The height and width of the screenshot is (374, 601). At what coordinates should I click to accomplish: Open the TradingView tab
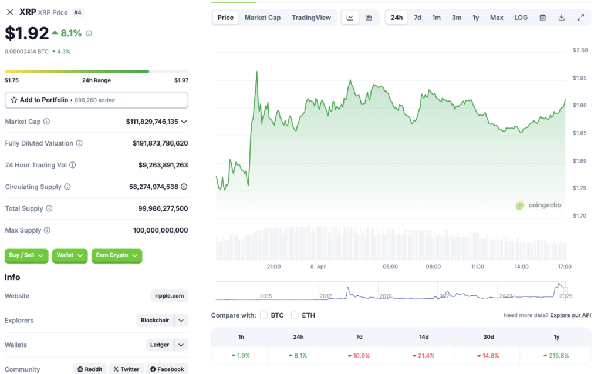312,17
